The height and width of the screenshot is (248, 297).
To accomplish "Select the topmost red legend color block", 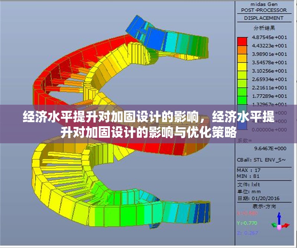I will click(242, 42).
